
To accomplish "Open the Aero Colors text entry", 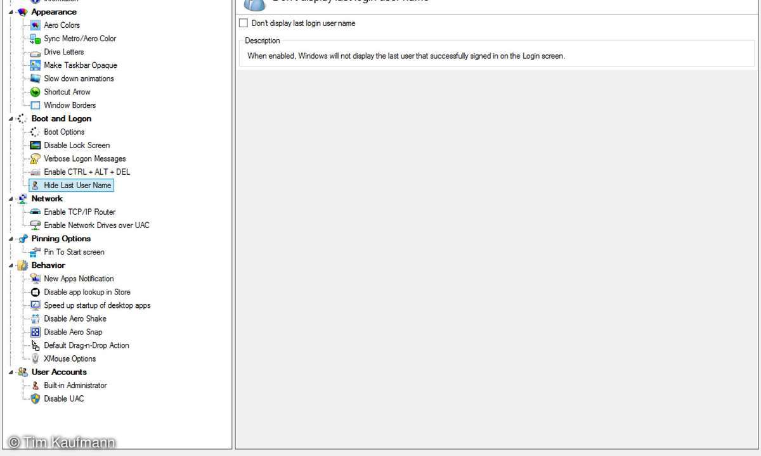I will click(x=62, y=25).
